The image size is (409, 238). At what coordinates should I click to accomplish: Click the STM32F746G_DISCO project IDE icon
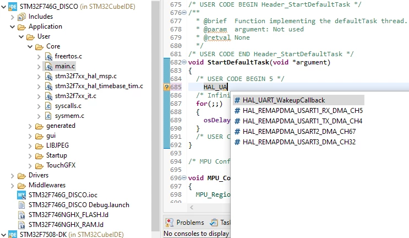[x=13, y=7]
